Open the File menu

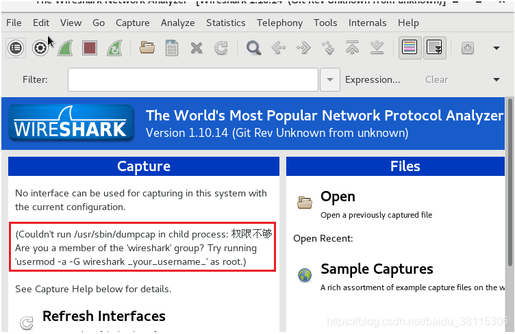tap(14, 23)
